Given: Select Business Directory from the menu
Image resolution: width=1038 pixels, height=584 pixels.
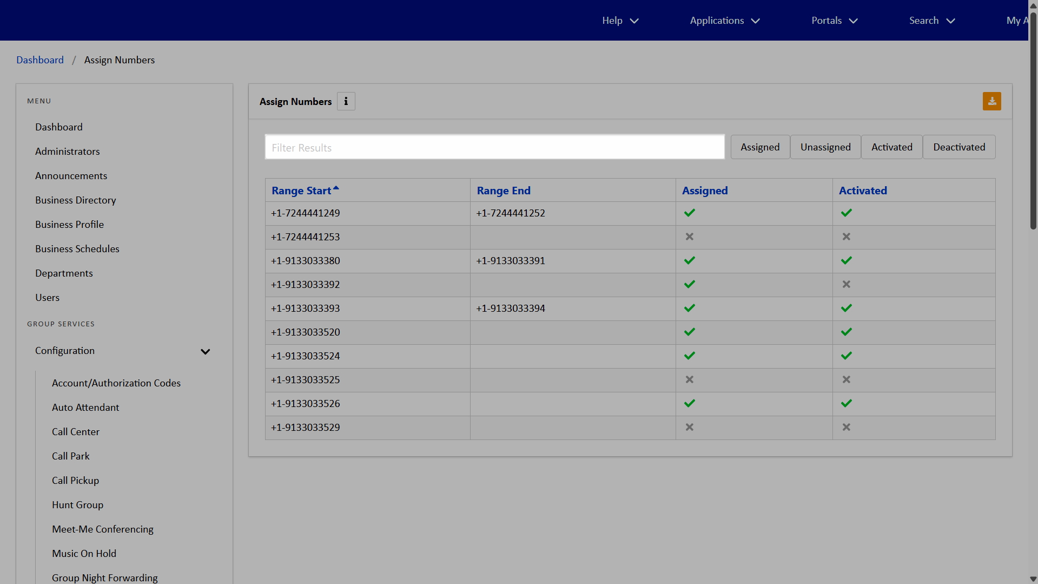Looking at the screenshot, I should tap(75, 200).
